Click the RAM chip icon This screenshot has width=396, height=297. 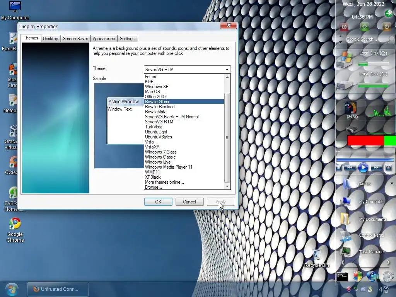click(351, 130)
